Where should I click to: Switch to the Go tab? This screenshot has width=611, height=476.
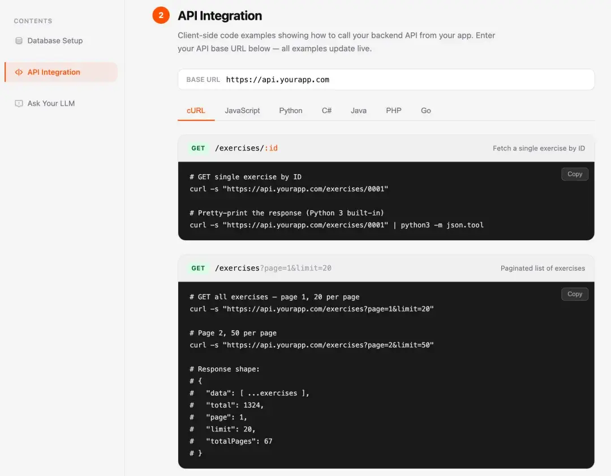click(426, 111)
